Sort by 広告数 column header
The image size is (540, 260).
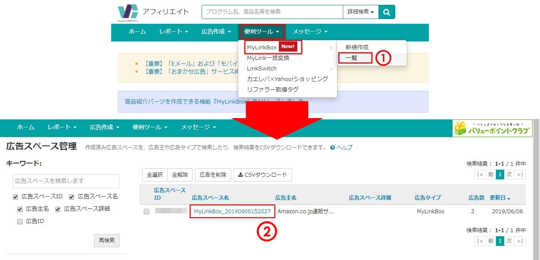pos(476,198)
